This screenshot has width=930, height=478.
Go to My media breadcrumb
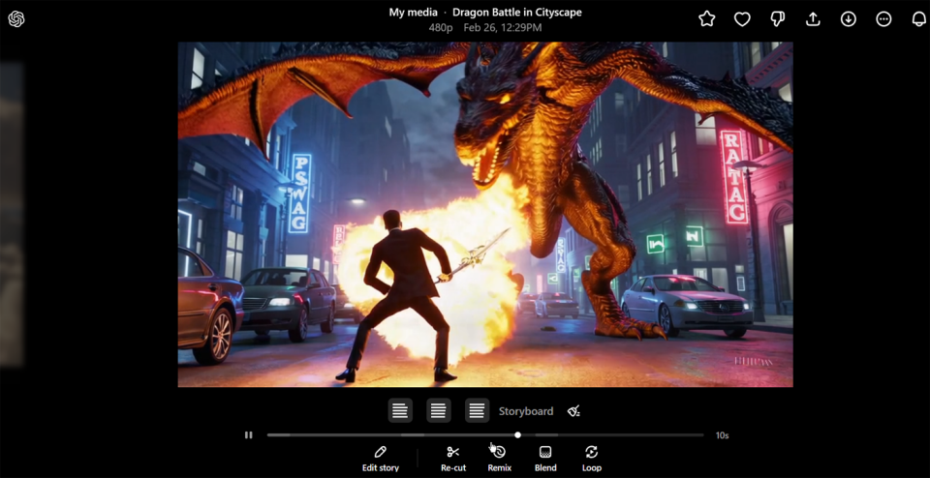coord(413,13)
